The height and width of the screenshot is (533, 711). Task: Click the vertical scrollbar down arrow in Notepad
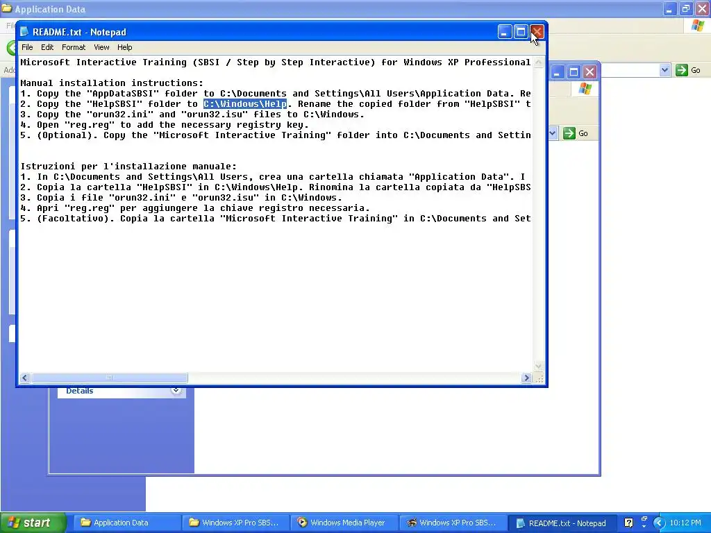[539, 366]
